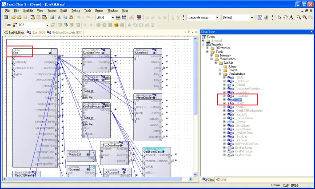Select the Demo root node
The image size is (315, 189).
tap(211, 37)
